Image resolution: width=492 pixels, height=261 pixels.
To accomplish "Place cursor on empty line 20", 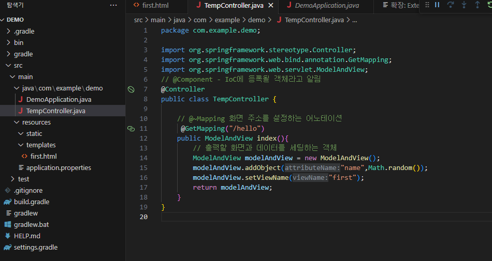I will (x=326, y=217).
